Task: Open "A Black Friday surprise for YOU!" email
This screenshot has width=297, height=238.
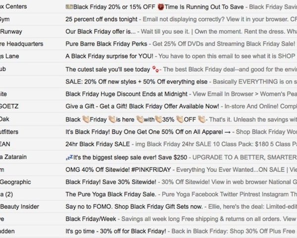Action: coord(148,56)
